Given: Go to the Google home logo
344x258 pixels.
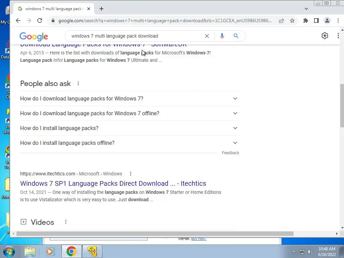Looking at the screenshot, I should 34,36.
